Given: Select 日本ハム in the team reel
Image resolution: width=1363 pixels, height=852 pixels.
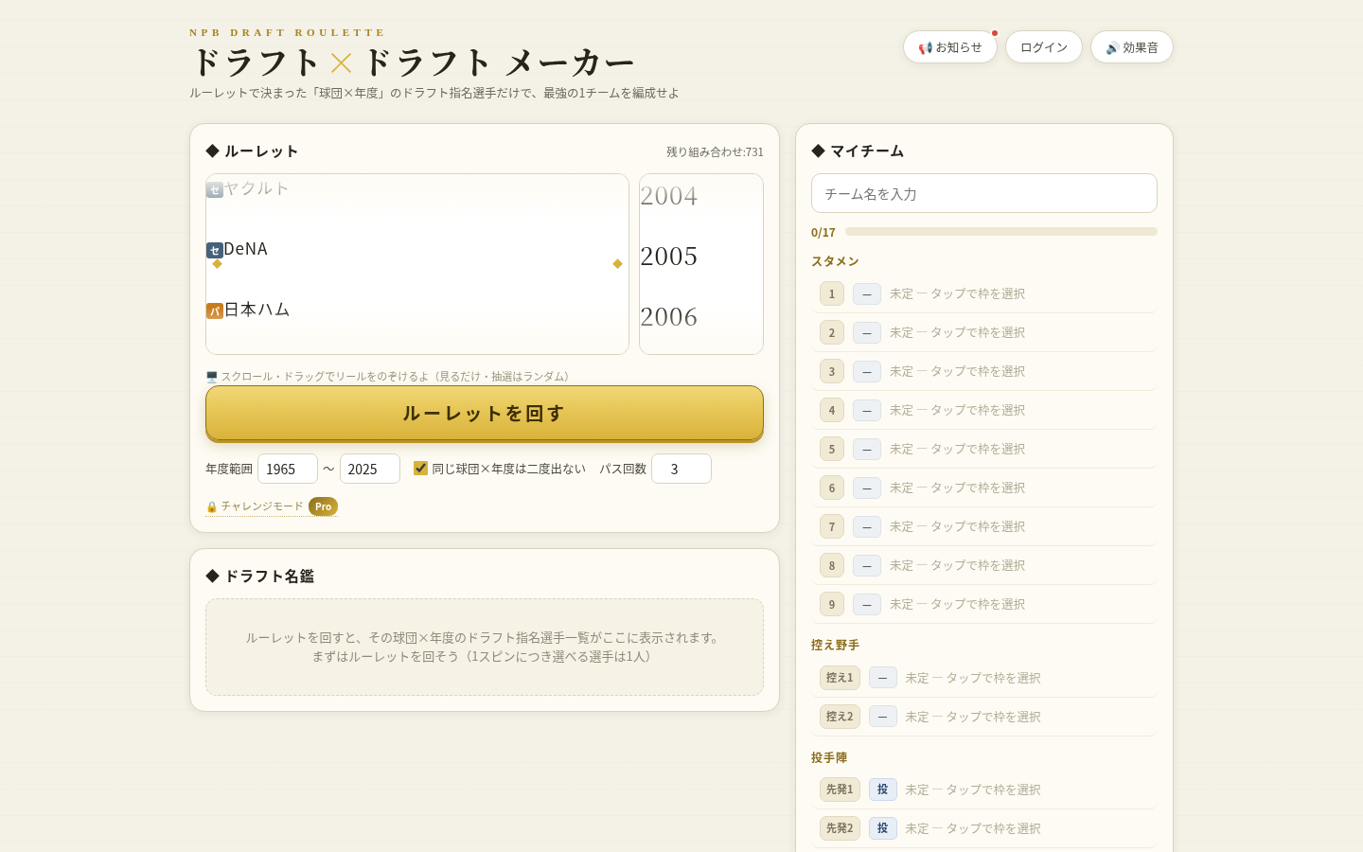Looking at the screenshot, I should (x=257, y=310).
